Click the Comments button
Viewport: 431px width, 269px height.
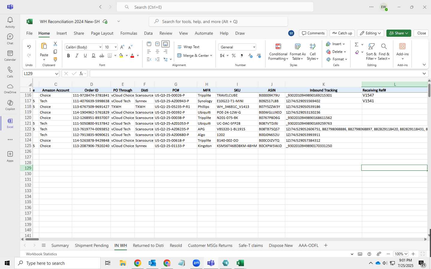coord(313,33)
